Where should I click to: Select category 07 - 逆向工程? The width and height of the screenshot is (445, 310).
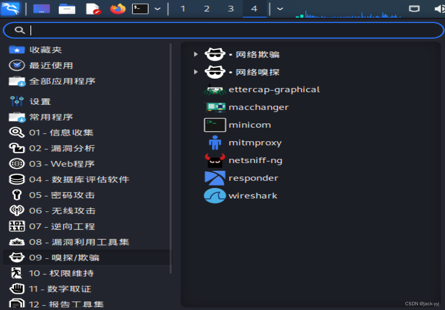coord(86,226)
